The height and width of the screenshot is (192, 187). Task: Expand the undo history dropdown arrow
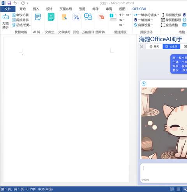[18, 3]
